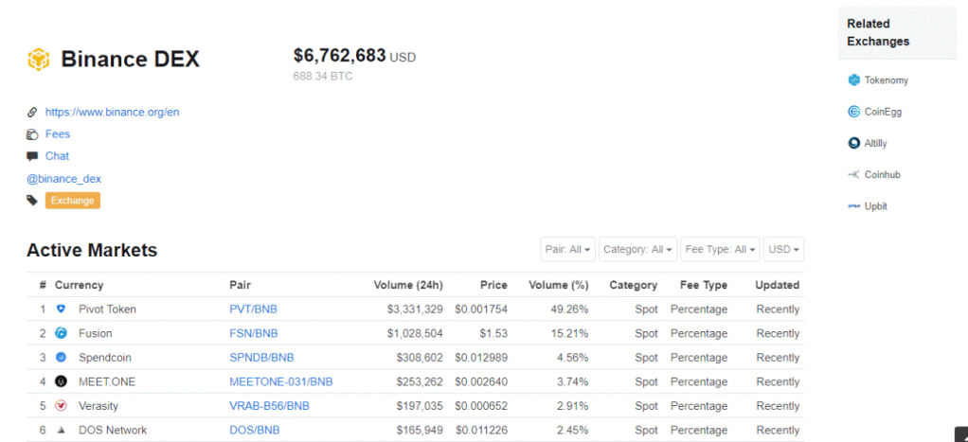Click the $0.011226 DOS price value
This screenshot has width=968, height=442.
(481, 431)
